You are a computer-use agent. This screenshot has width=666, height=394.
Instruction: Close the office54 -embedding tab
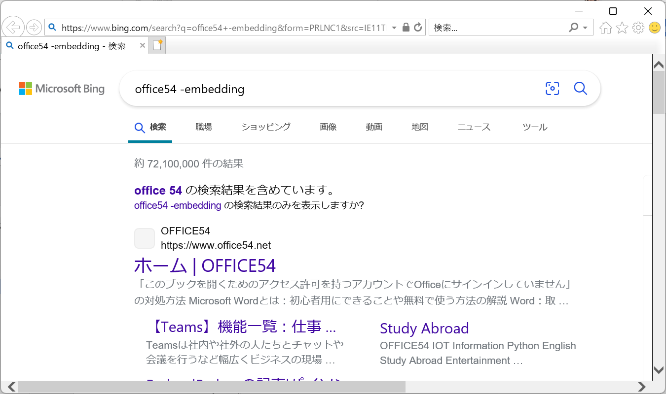143,45
